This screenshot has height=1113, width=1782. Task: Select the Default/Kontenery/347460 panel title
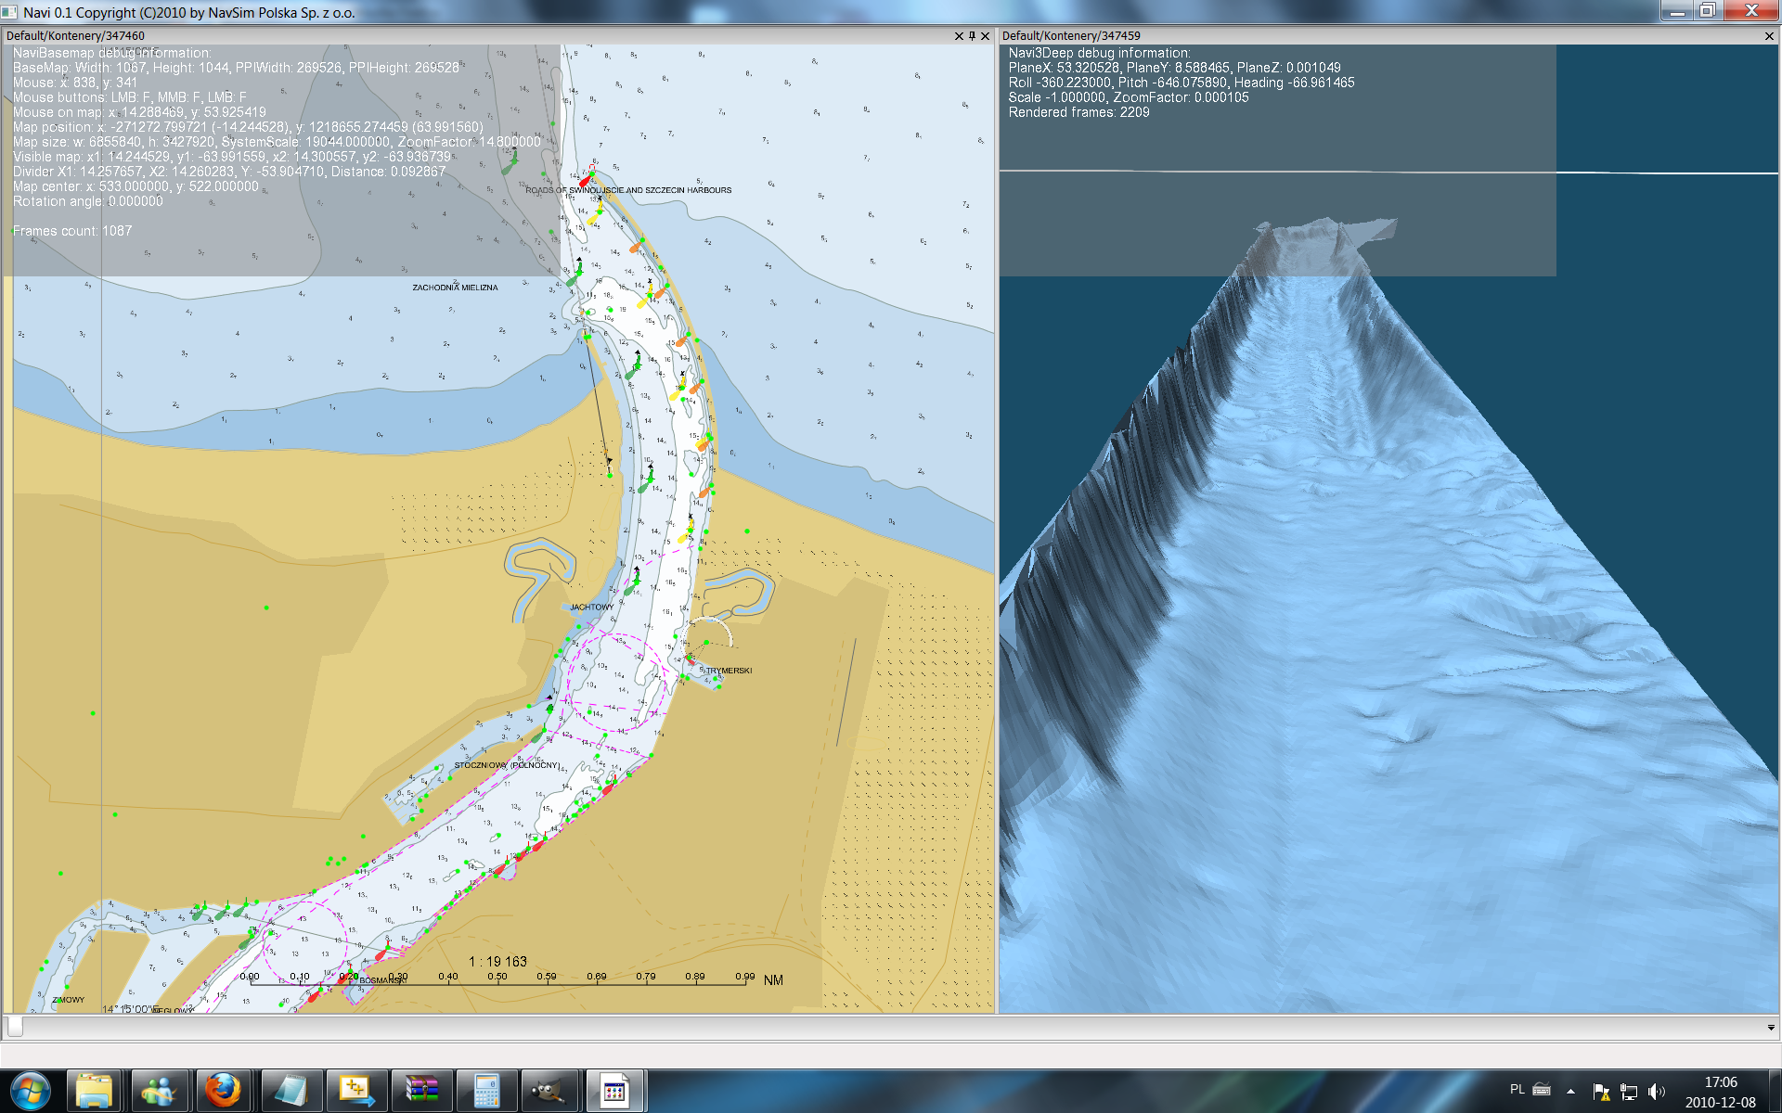tap(76, 36)
